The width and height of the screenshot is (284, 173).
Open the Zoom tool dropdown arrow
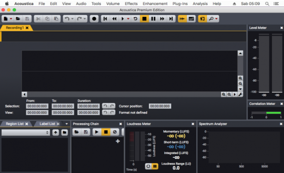[216, 19]
